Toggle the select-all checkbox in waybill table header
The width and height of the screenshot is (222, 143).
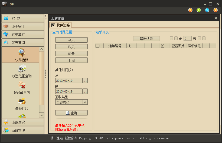pyautogui.click(x=97, y=46)
